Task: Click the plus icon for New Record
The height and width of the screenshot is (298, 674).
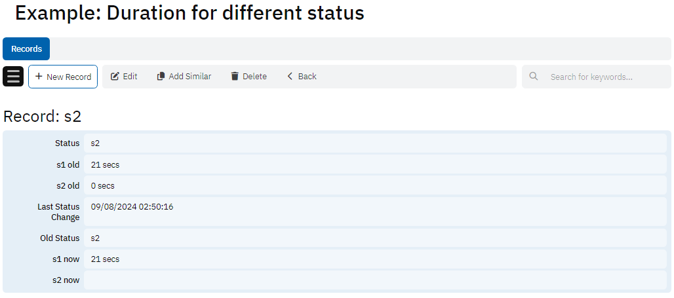Action: pyautogui.click(x=39, y=77)
